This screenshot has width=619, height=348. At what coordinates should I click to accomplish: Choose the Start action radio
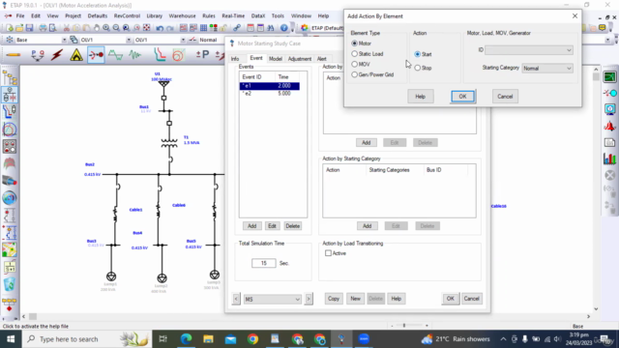[x=418, y=54]
